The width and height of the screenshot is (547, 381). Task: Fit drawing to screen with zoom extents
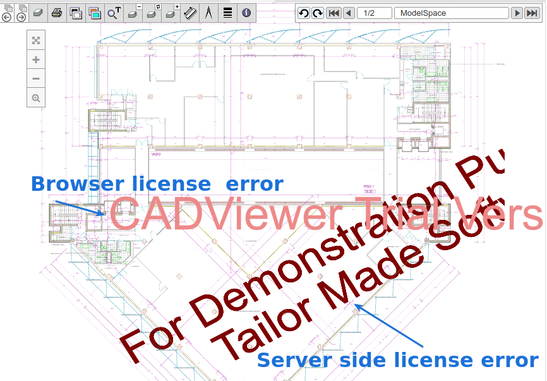click(36, 40)
